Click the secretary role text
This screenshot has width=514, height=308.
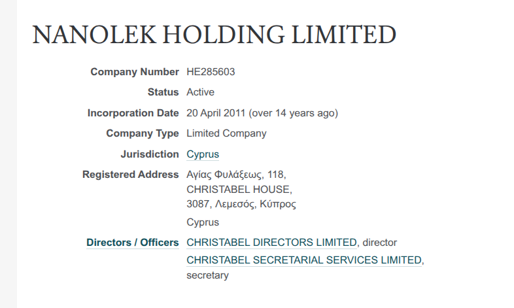(x=207, y=275)
